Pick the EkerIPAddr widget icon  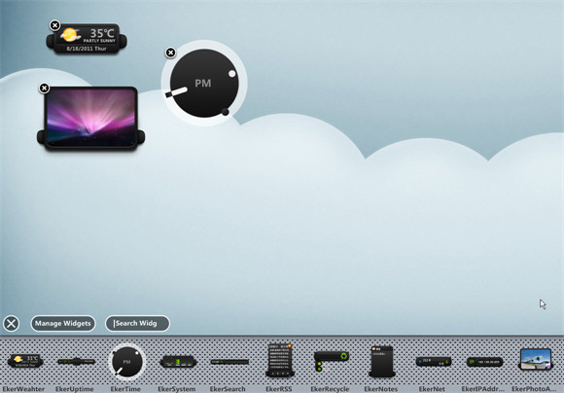coord(484,362)
